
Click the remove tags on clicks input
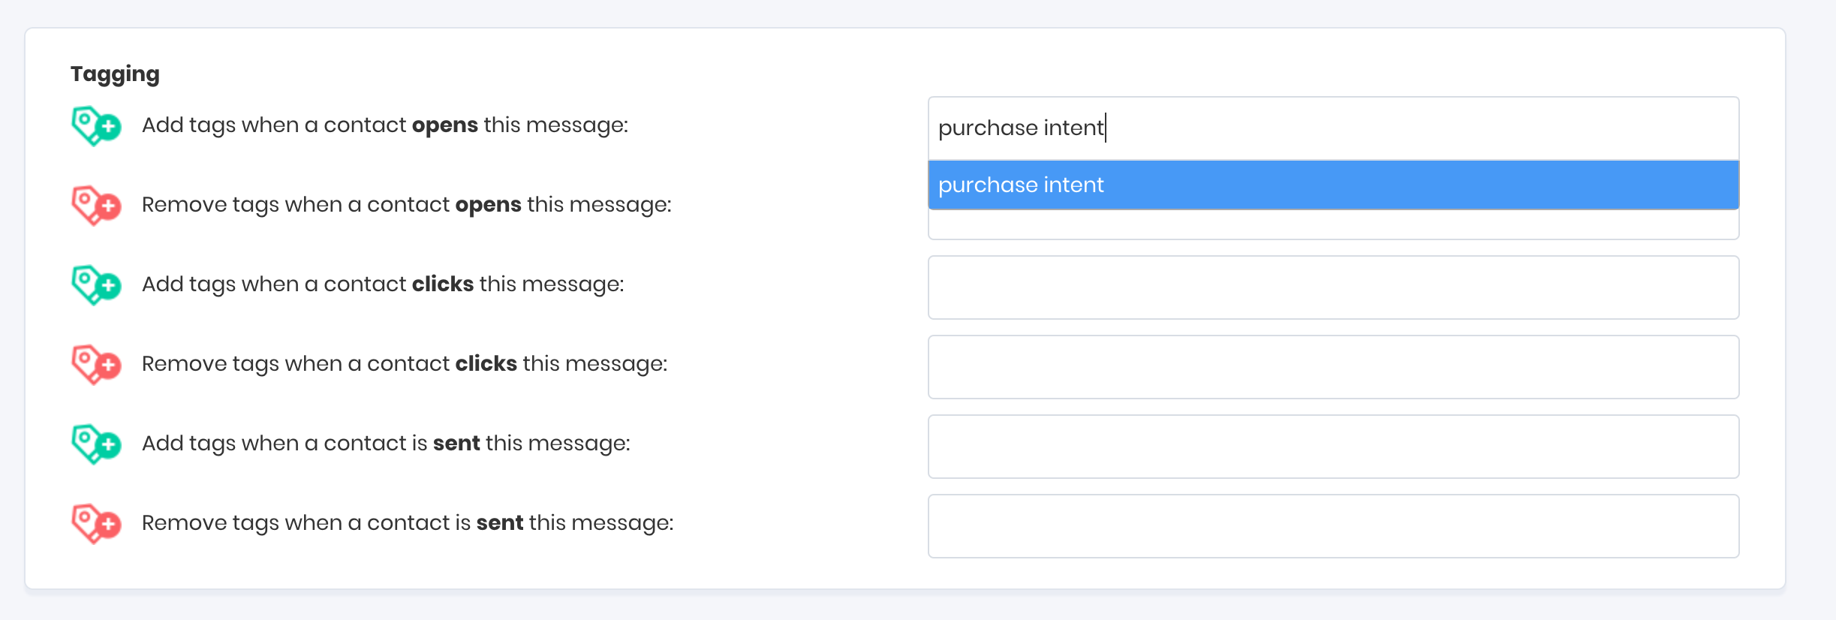coord(1333,367)
